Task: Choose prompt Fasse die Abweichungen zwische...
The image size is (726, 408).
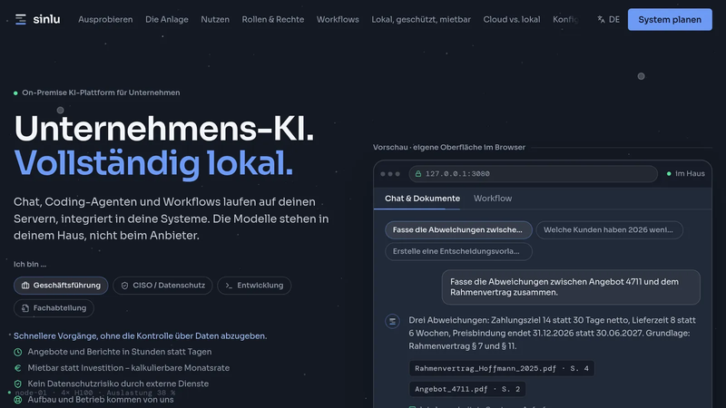Action: pyautogui.click(x=458, y=230)
